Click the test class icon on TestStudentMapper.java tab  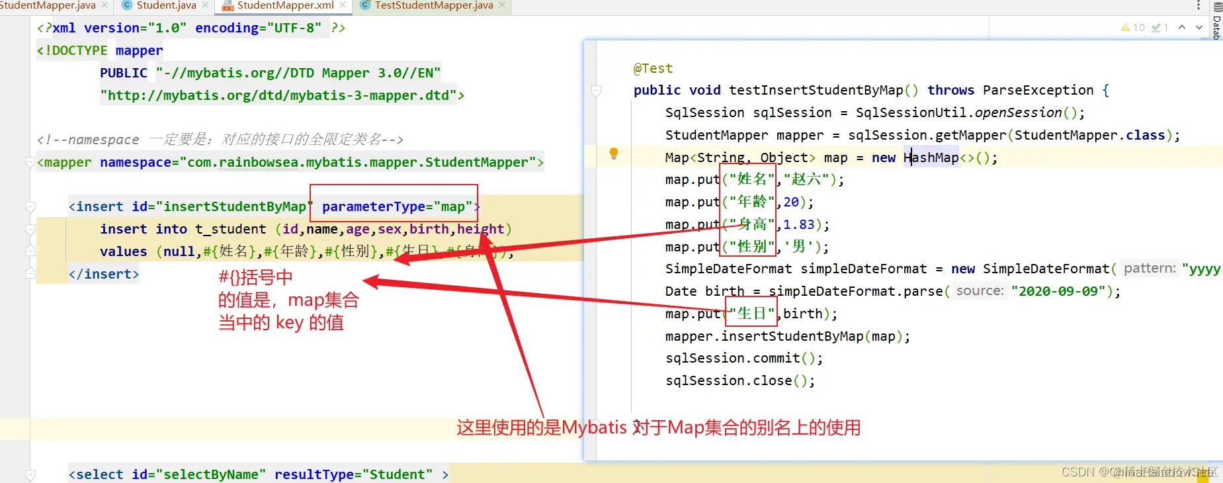[x=365, y=5]
